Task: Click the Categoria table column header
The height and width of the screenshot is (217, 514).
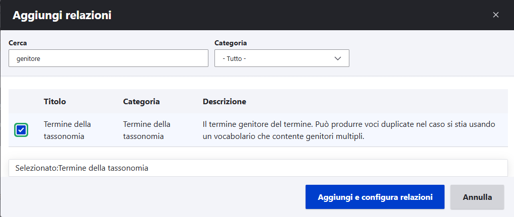Action: (141, 102)
